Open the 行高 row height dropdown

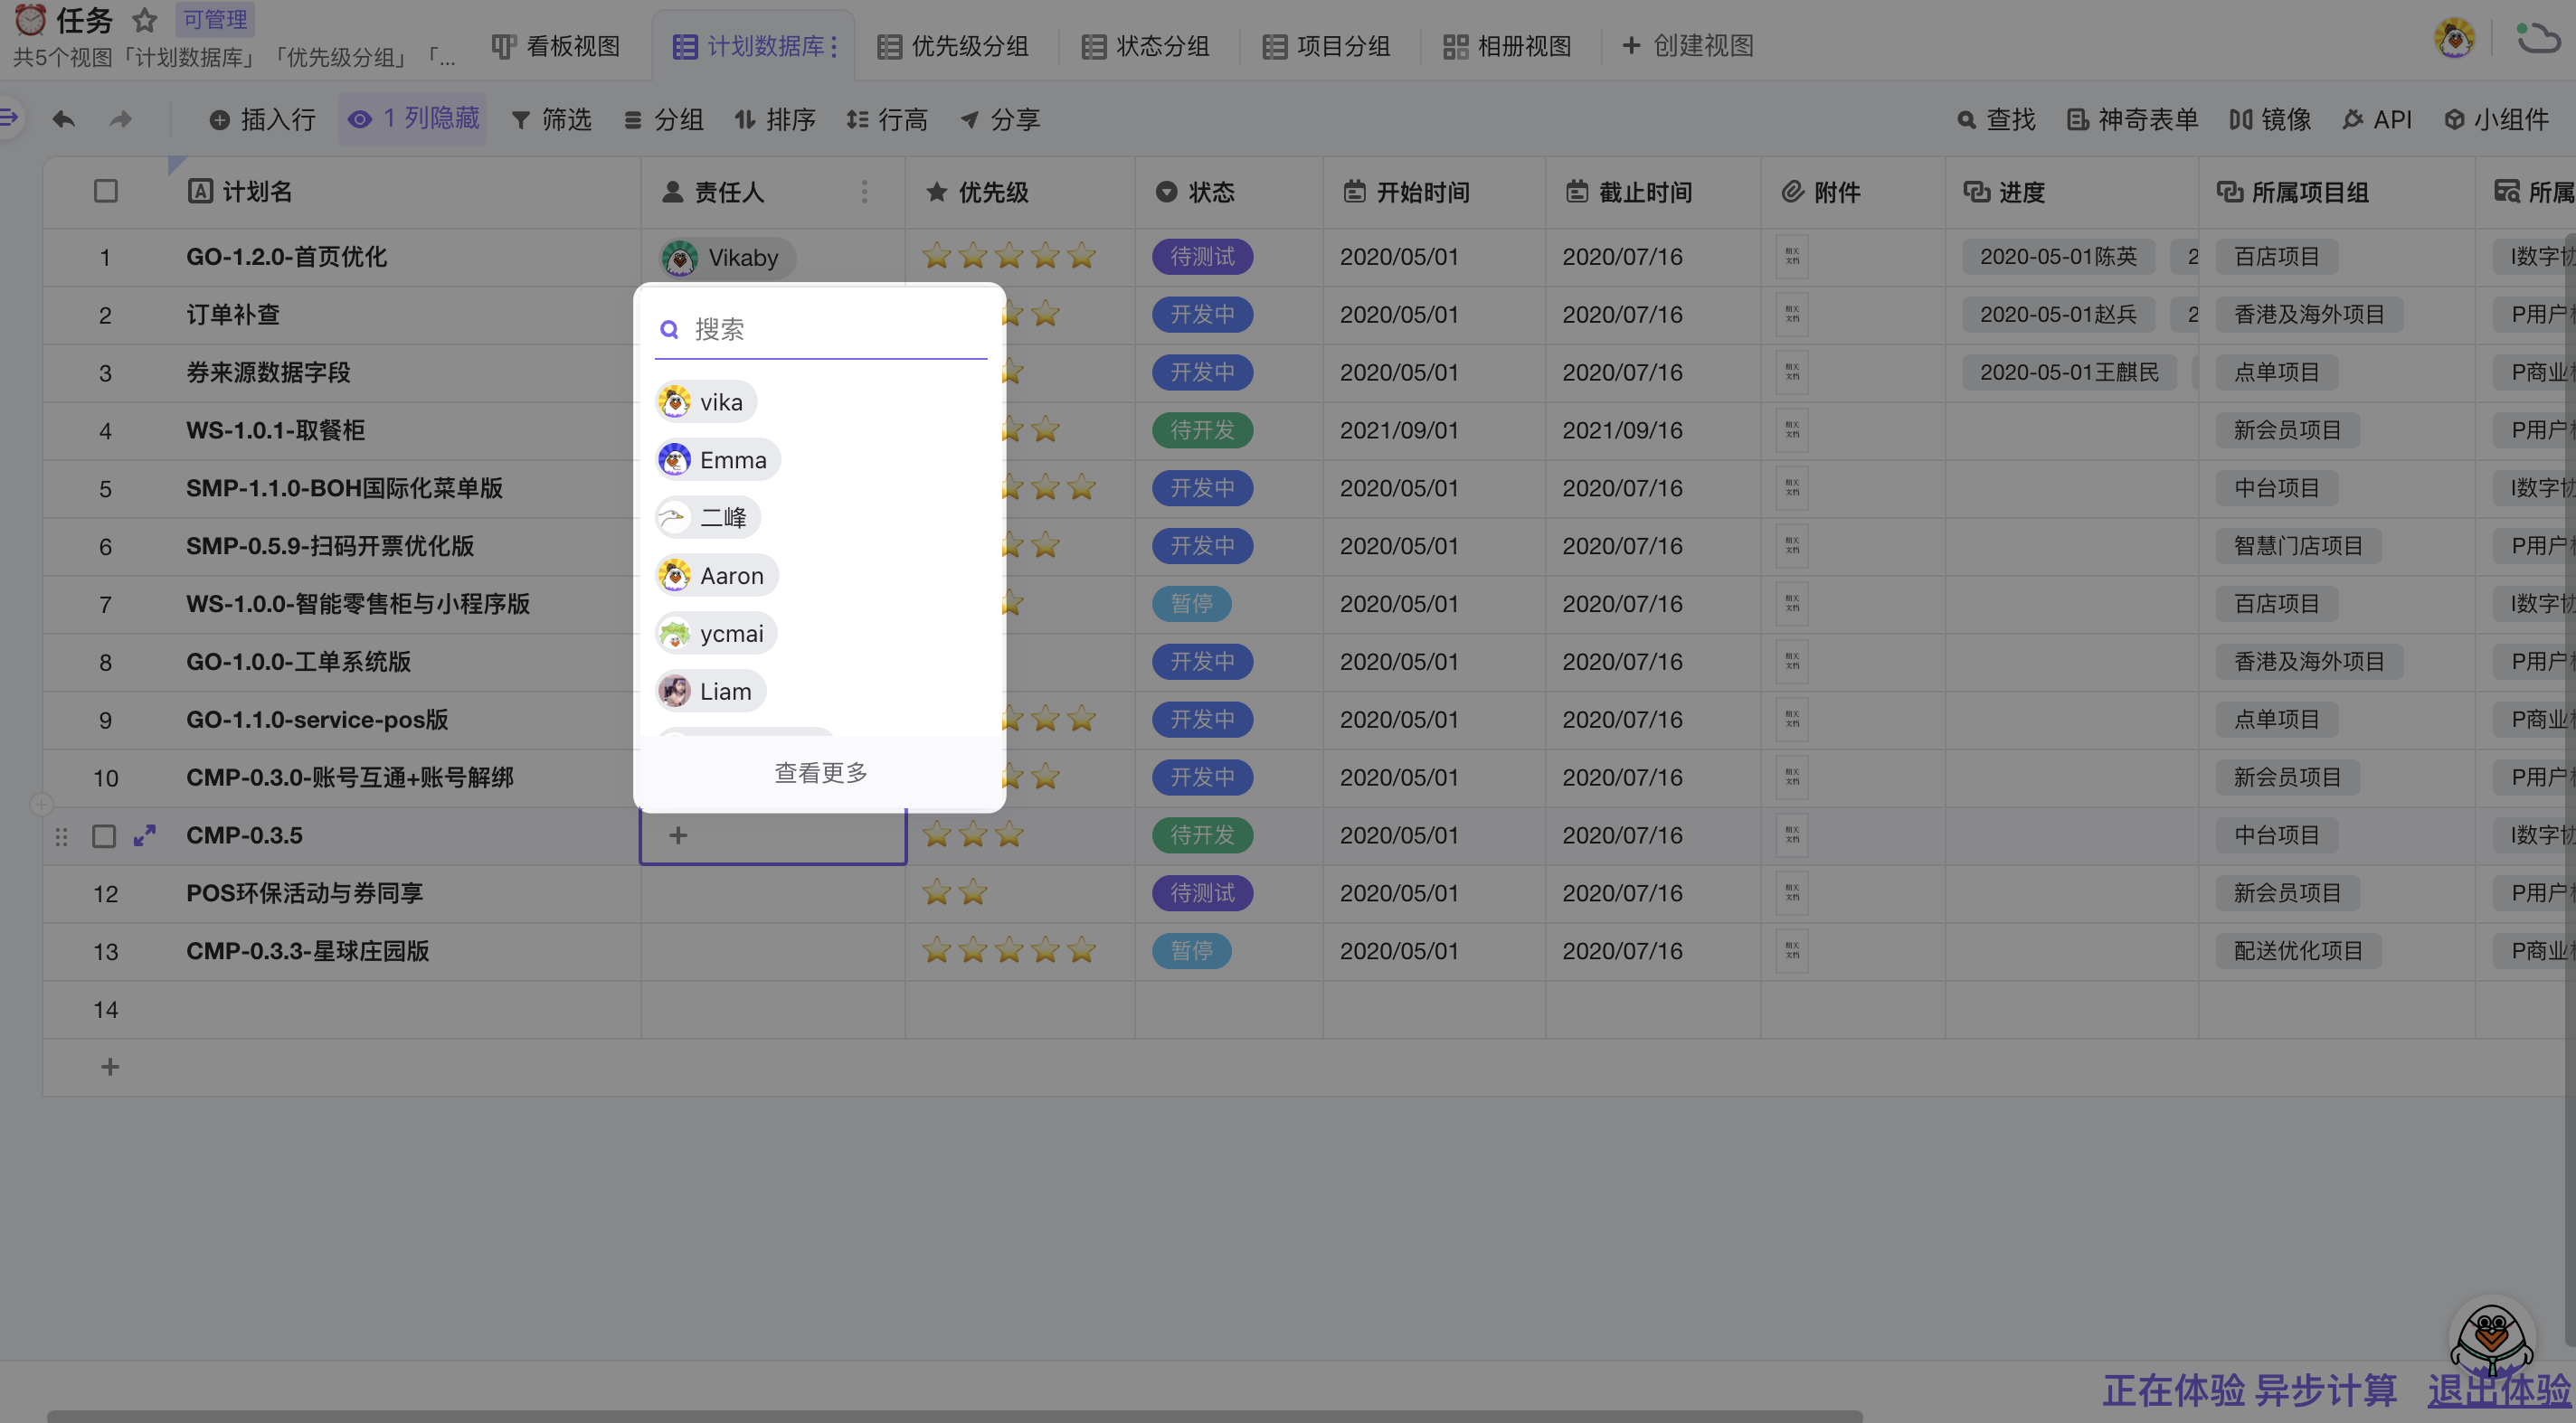886,120
